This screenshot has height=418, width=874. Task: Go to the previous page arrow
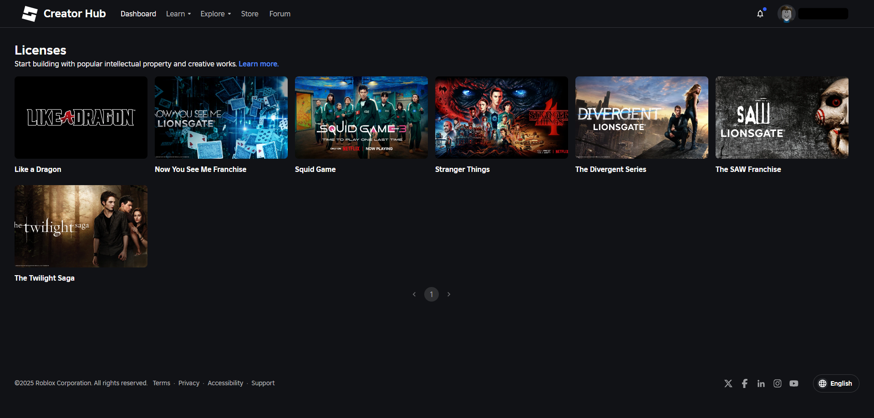pyautogui.click(x=414, y=294)
